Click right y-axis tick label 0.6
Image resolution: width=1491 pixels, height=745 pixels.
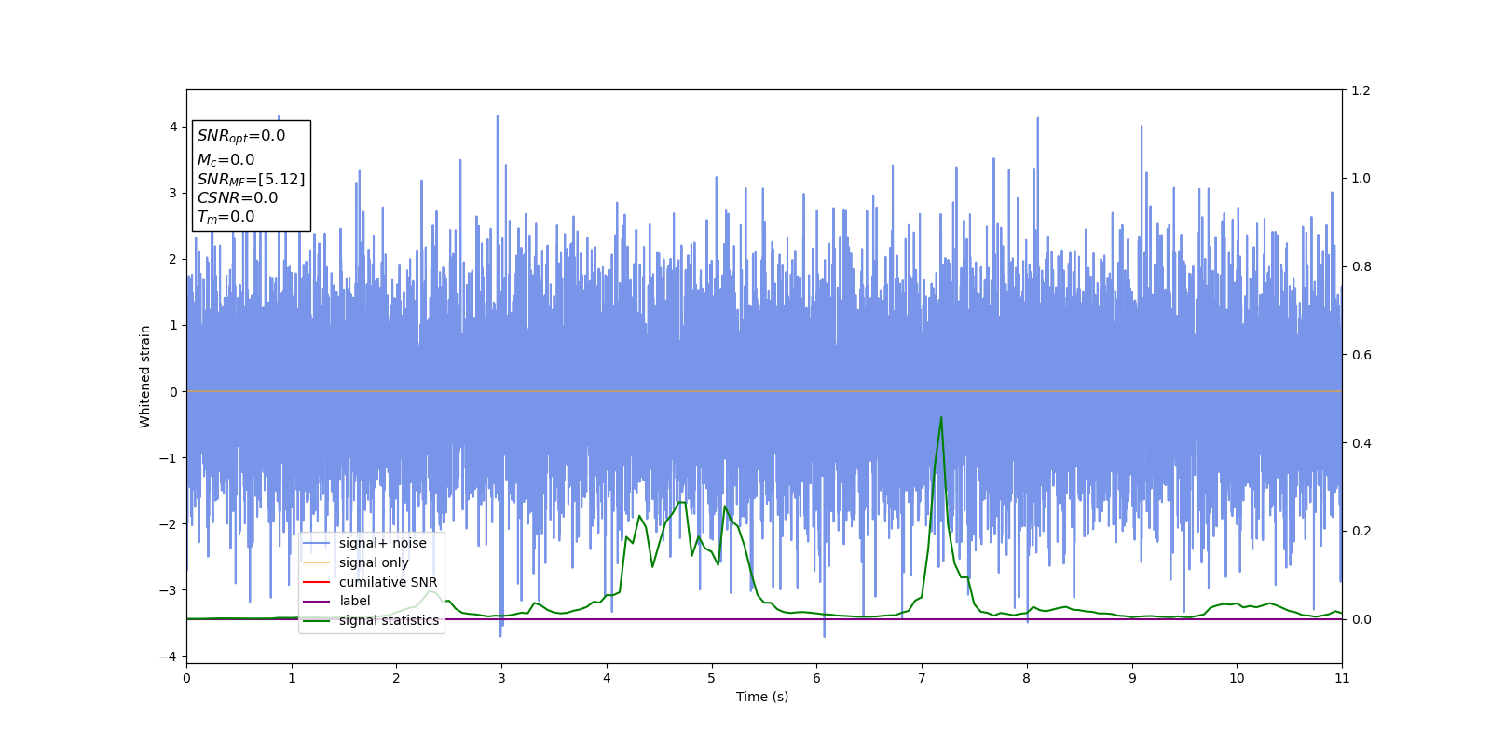[x=1361, y=355]
